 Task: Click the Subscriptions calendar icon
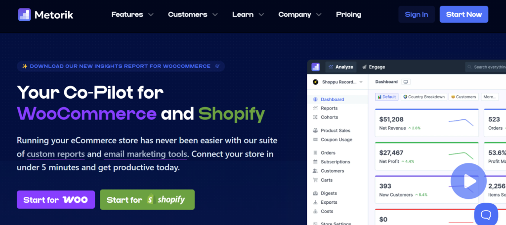pyautogui.click(x=315, y=162)
